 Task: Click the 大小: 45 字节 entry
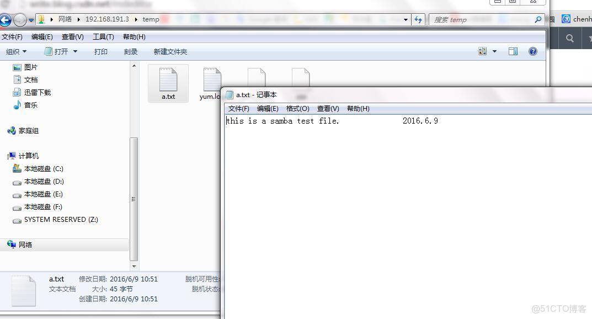pyautogui.click(x=113, y=289)
